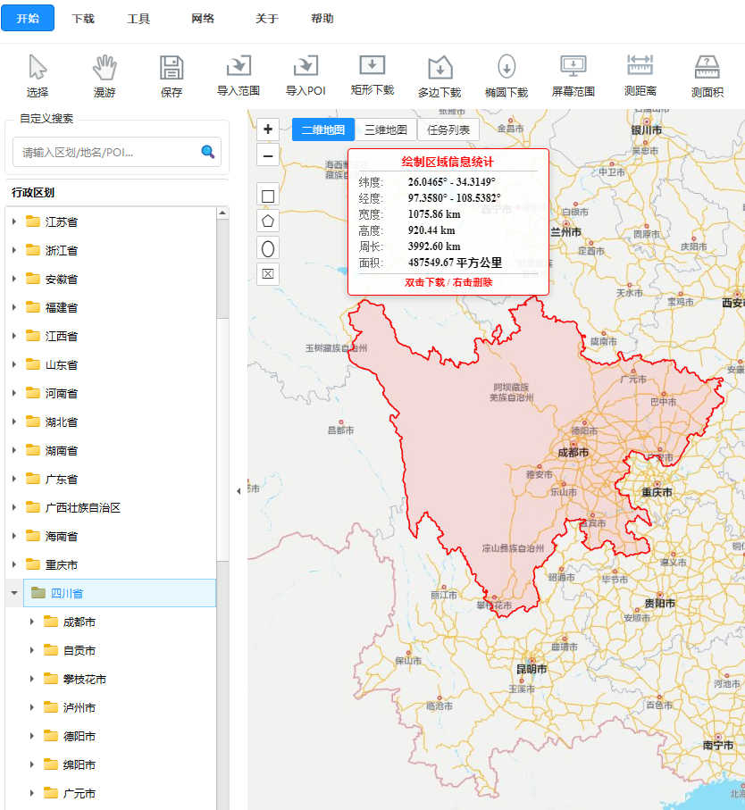Click the map zoom-in plus button

pyautogui.click(x=268, y=129)
